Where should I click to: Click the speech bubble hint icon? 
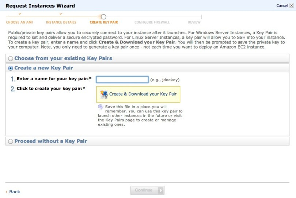[x=100, y=107]
